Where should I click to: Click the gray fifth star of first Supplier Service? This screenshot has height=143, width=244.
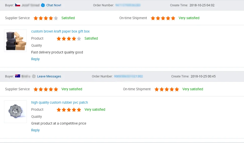click(56, 18)
